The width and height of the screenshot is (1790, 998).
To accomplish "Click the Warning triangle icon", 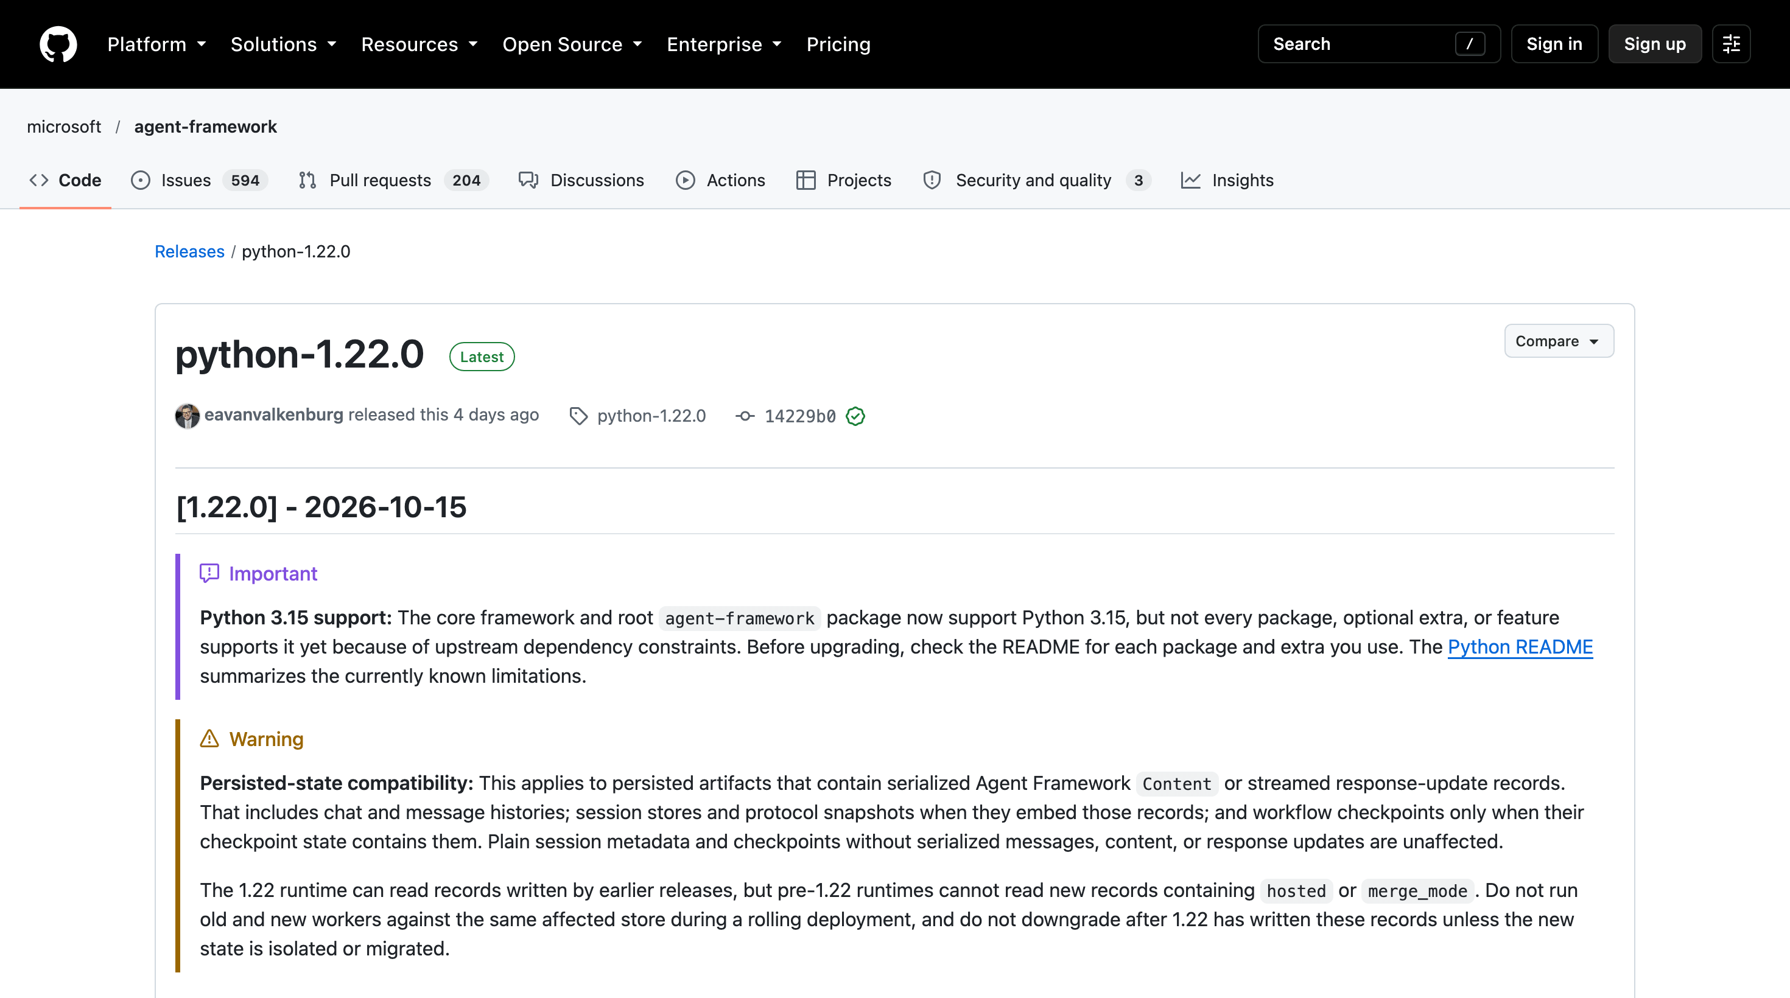I will [209, 738].
